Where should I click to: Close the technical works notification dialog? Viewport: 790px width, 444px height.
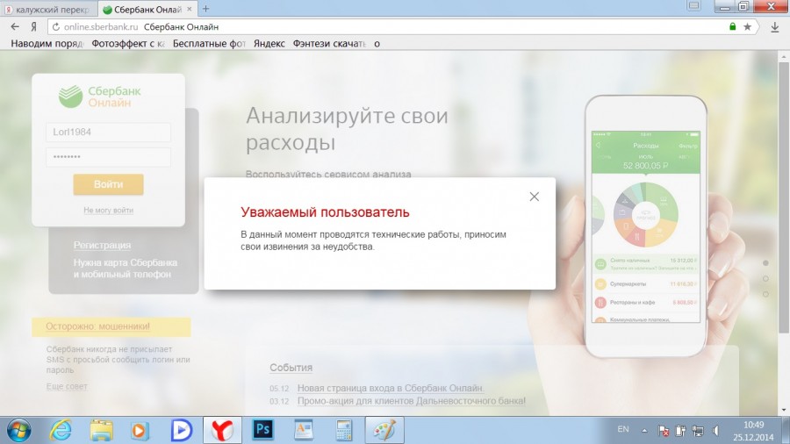[x=534, y=197]
